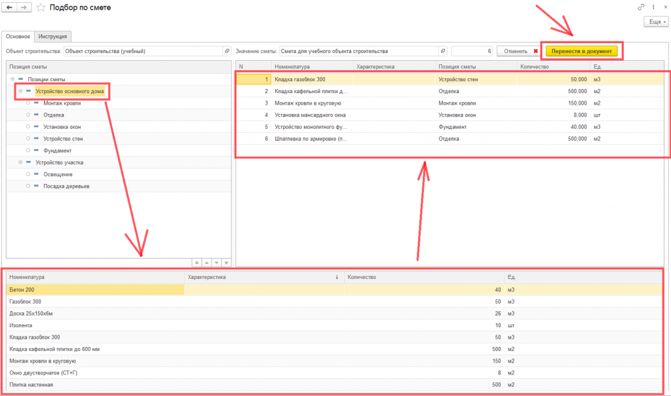Screen dimensions: 671x396
Task: Jump to last tree item with double-down arrow
Action: click(226, 262)
